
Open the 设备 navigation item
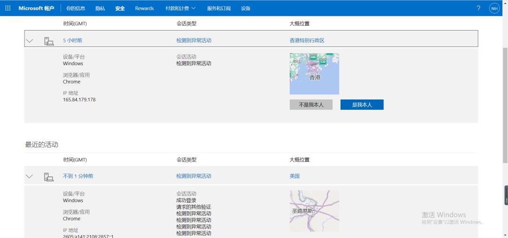click(x=246, y=8)
